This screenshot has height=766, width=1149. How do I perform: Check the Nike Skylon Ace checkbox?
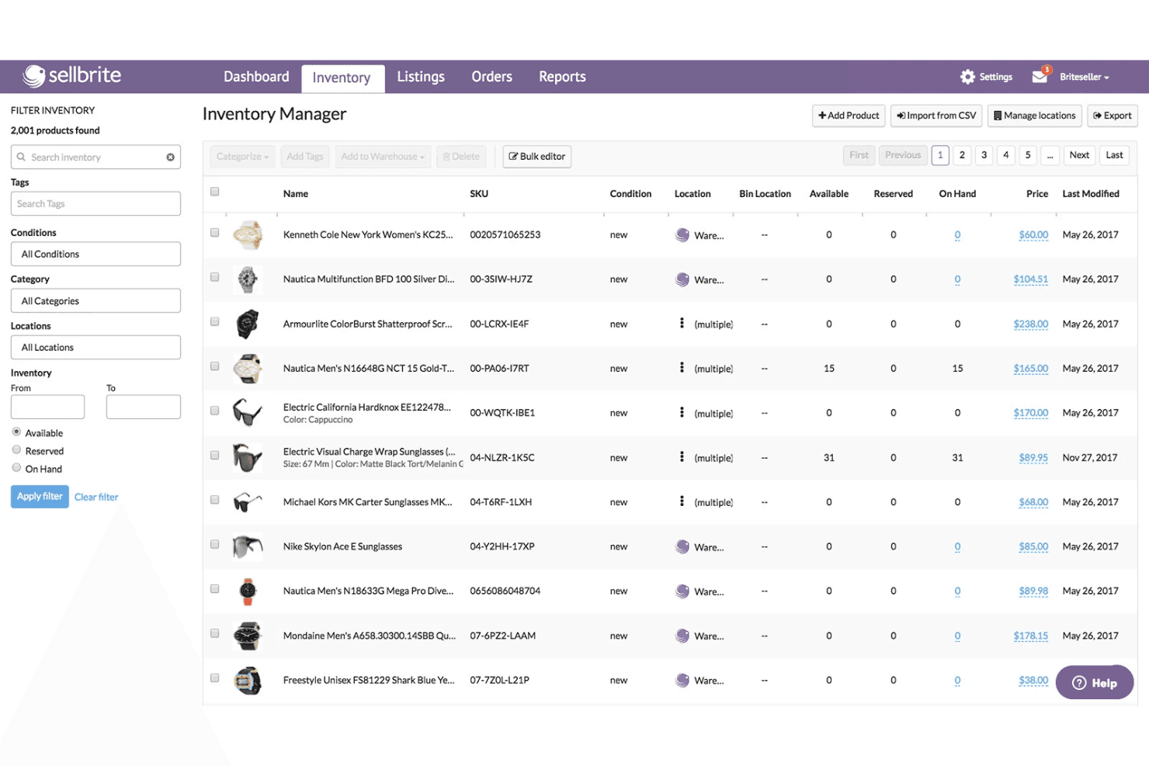click(x=215, y=545)
